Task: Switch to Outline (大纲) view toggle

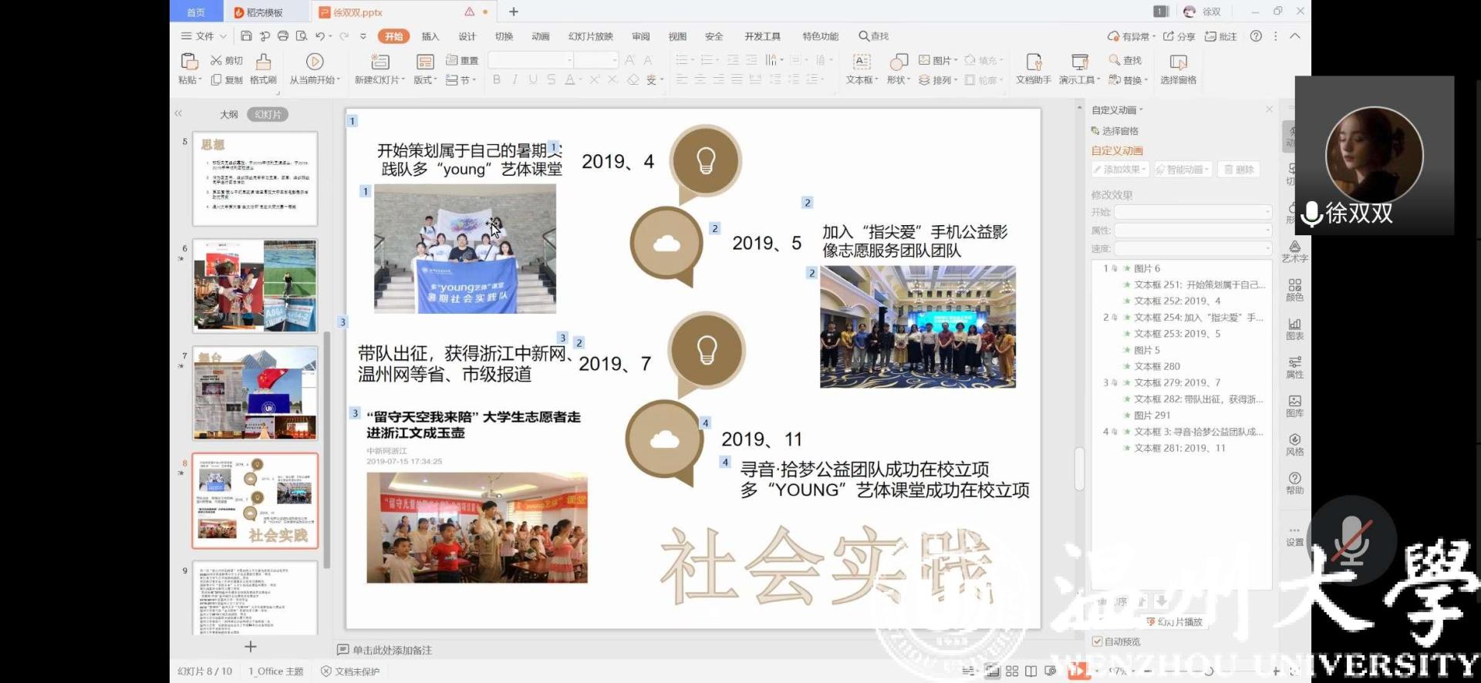Action: click(229, 115)
